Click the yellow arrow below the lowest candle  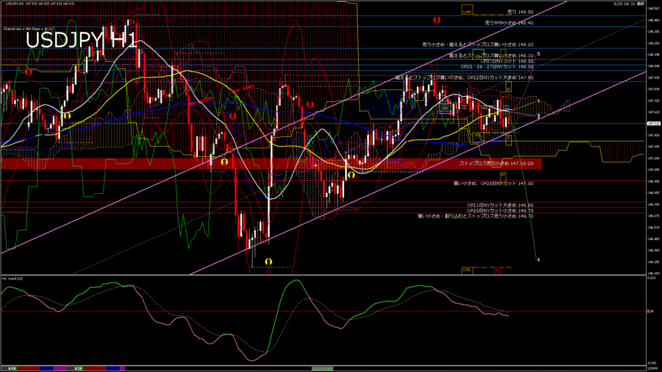point(268,261)
